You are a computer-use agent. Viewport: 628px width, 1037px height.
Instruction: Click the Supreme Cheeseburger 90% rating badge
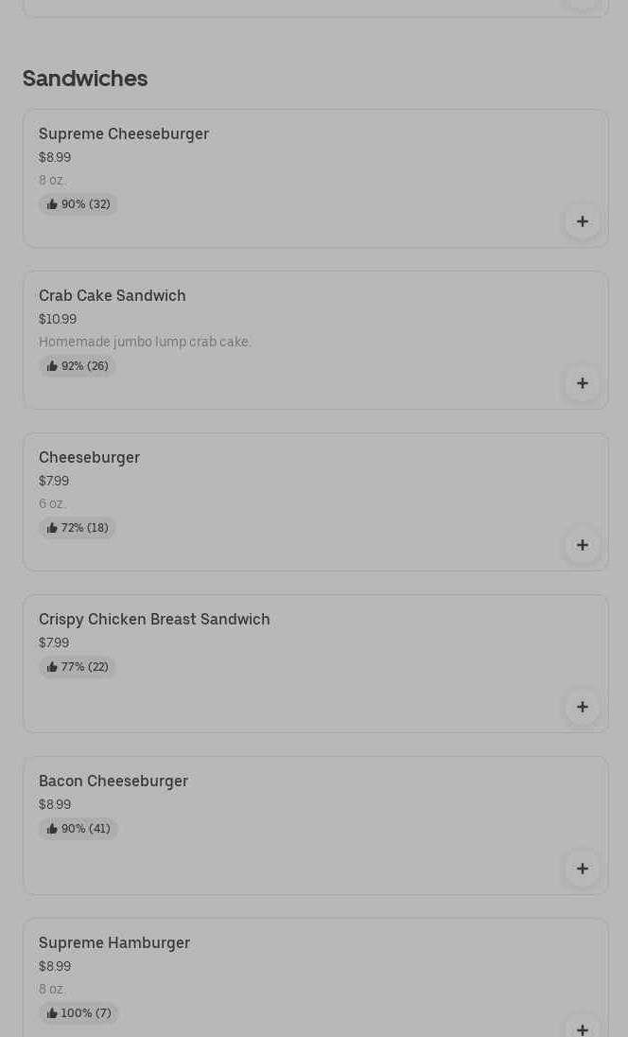tap(78, 204)
